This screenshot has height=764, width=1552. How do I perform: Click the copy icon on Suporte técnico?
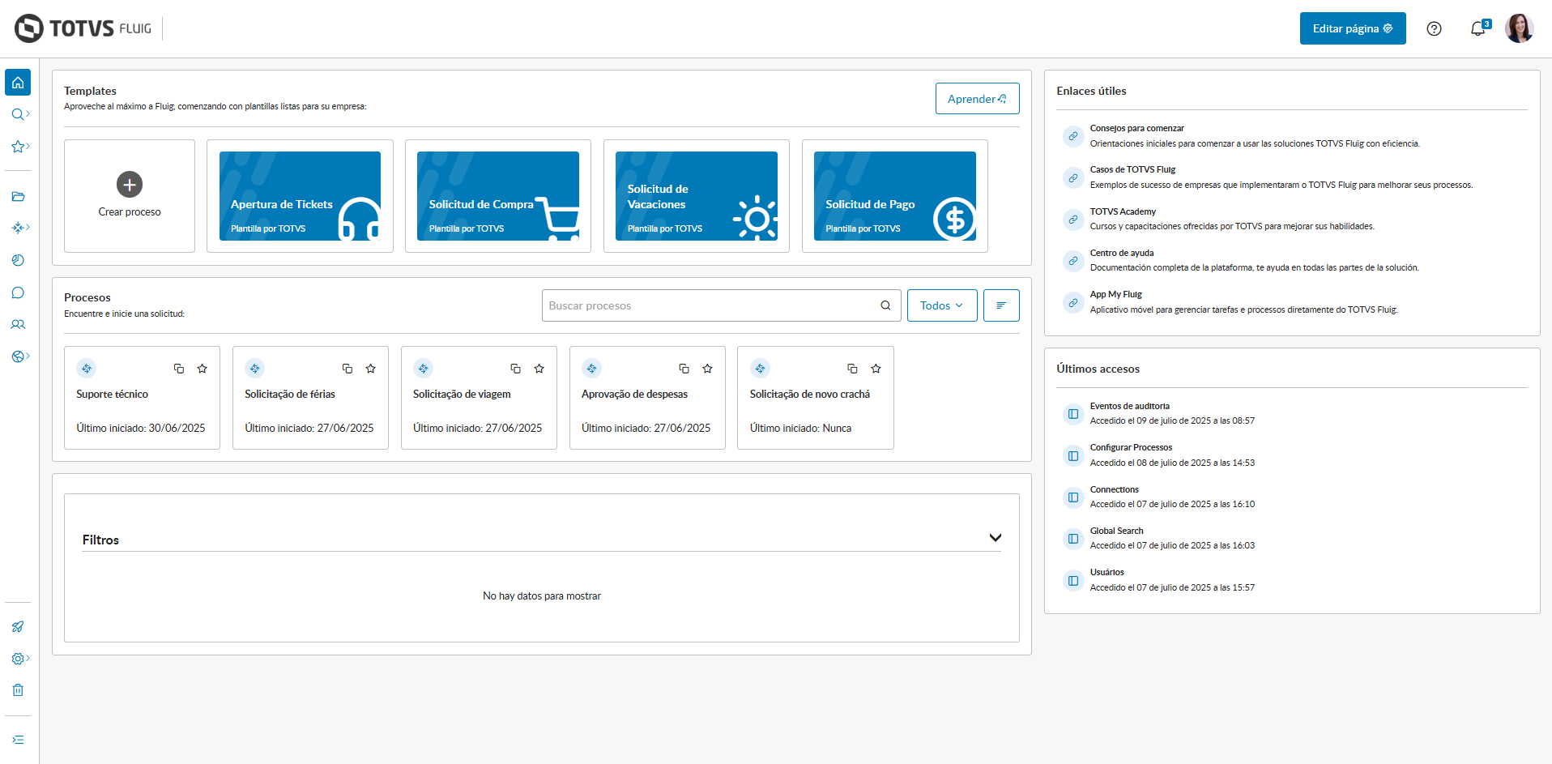click(179, 369)
